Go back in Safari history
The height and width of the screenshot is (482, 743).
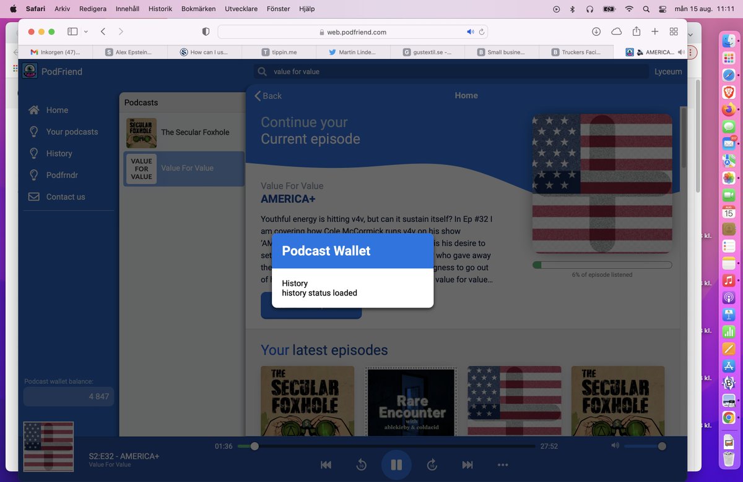pos(103,32)
